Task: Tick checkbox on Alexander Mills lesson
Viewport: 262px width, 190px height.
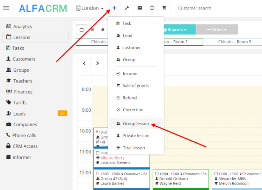Action: coord(216,174)
